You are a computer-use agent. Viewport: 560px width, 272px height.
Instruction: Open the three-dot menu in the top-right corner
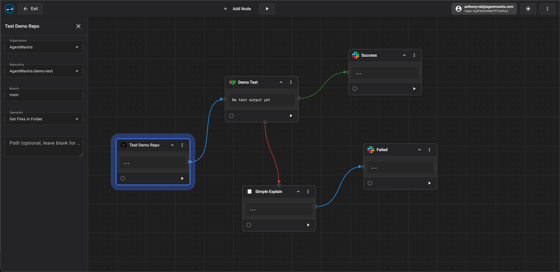tap(547, 9)
